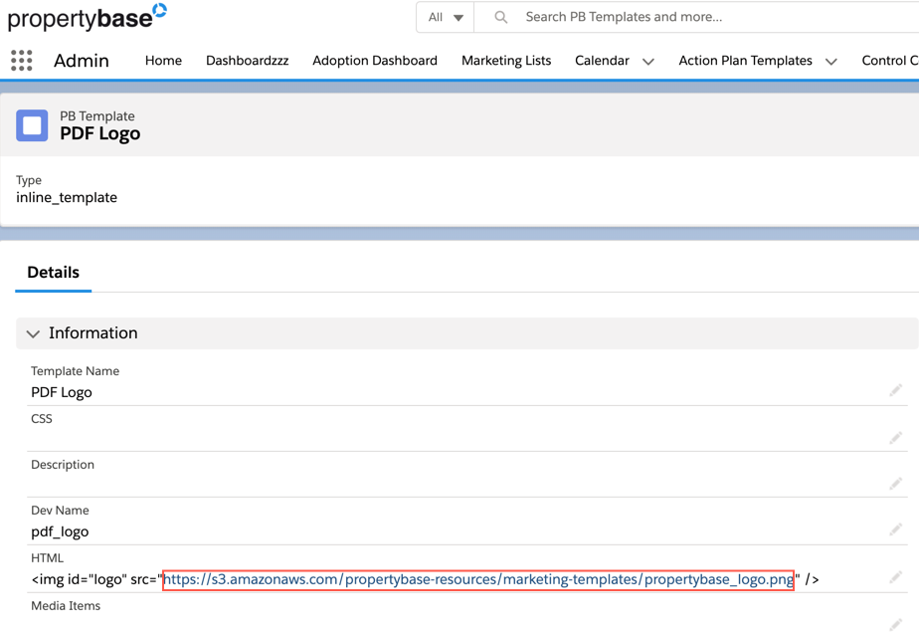Open Action Plan Templates dropdown chevron

[x=831, y=62]
